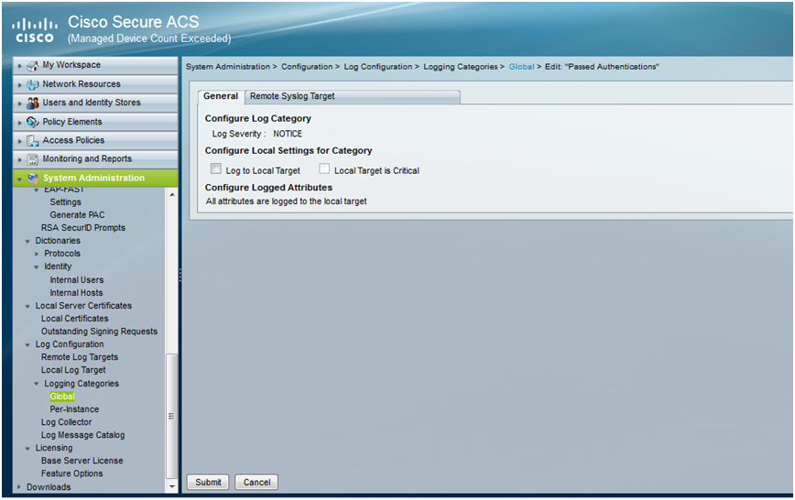
Task: Expand Monitoring and Reports arrow
Action: click(x=20, y=159)
